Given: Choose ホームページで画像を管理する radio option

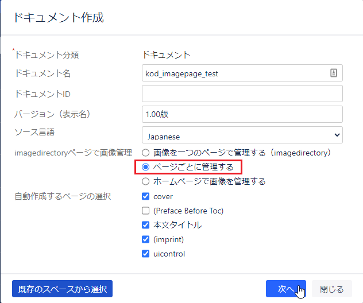Looking at the screenshot, I should 146,181.
